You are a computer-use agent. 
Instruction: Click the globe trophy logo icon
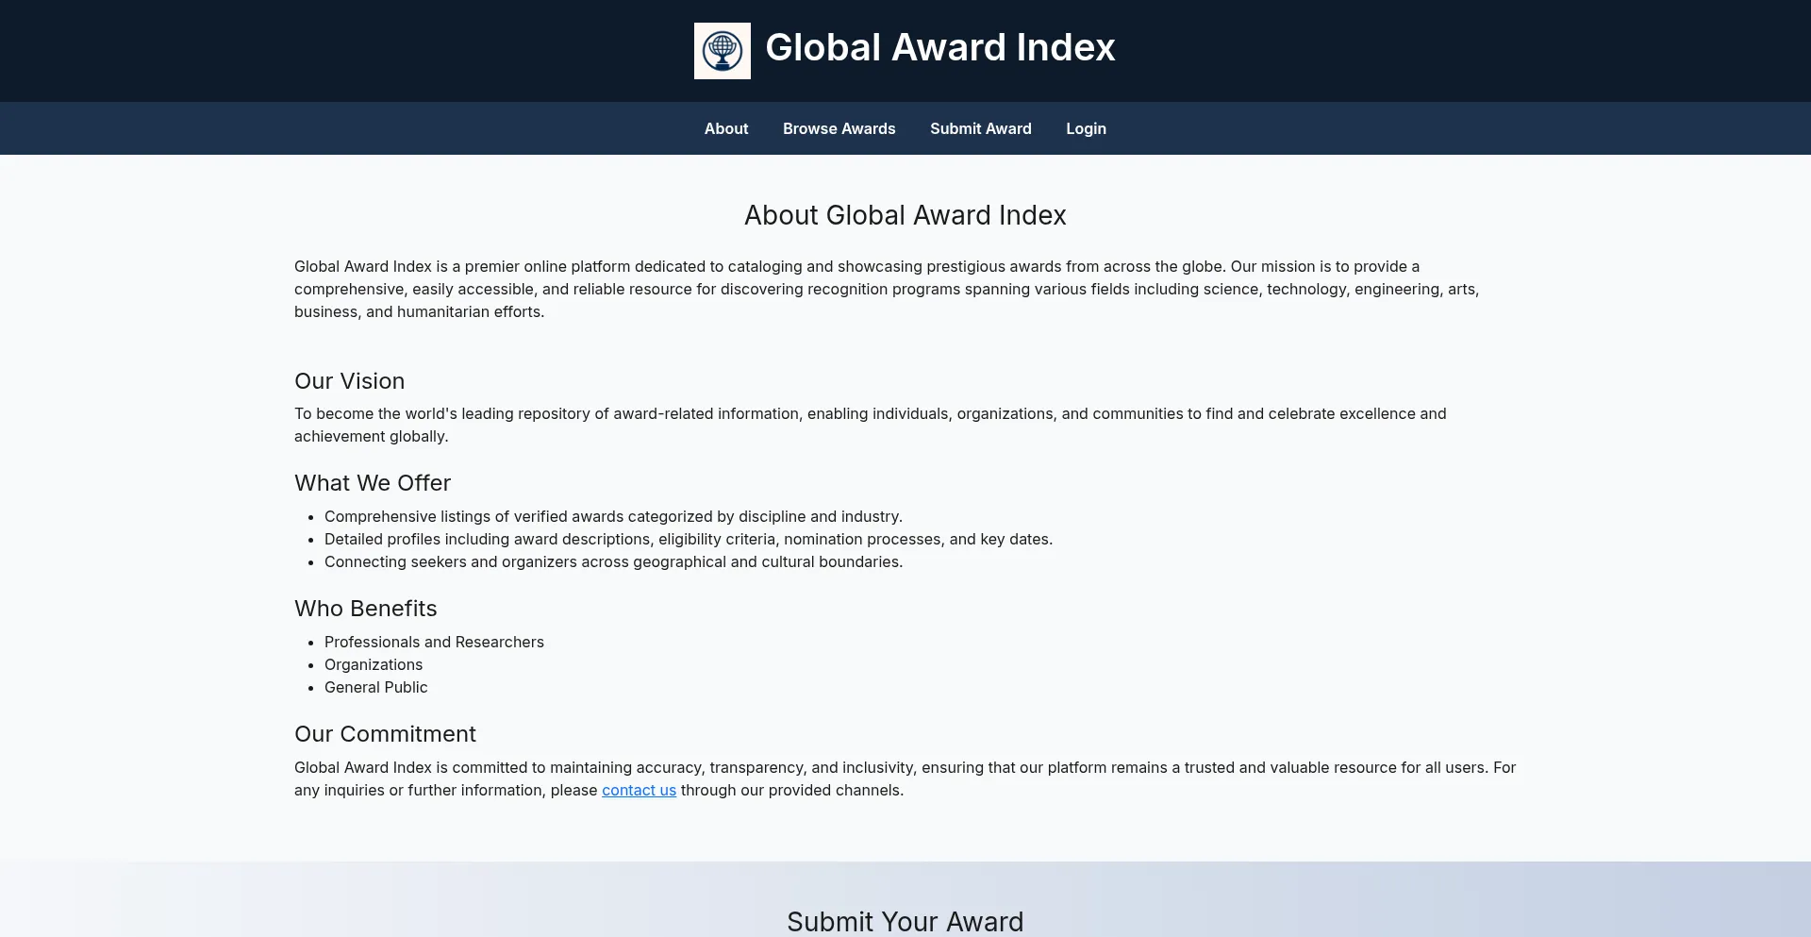point(722,51)
